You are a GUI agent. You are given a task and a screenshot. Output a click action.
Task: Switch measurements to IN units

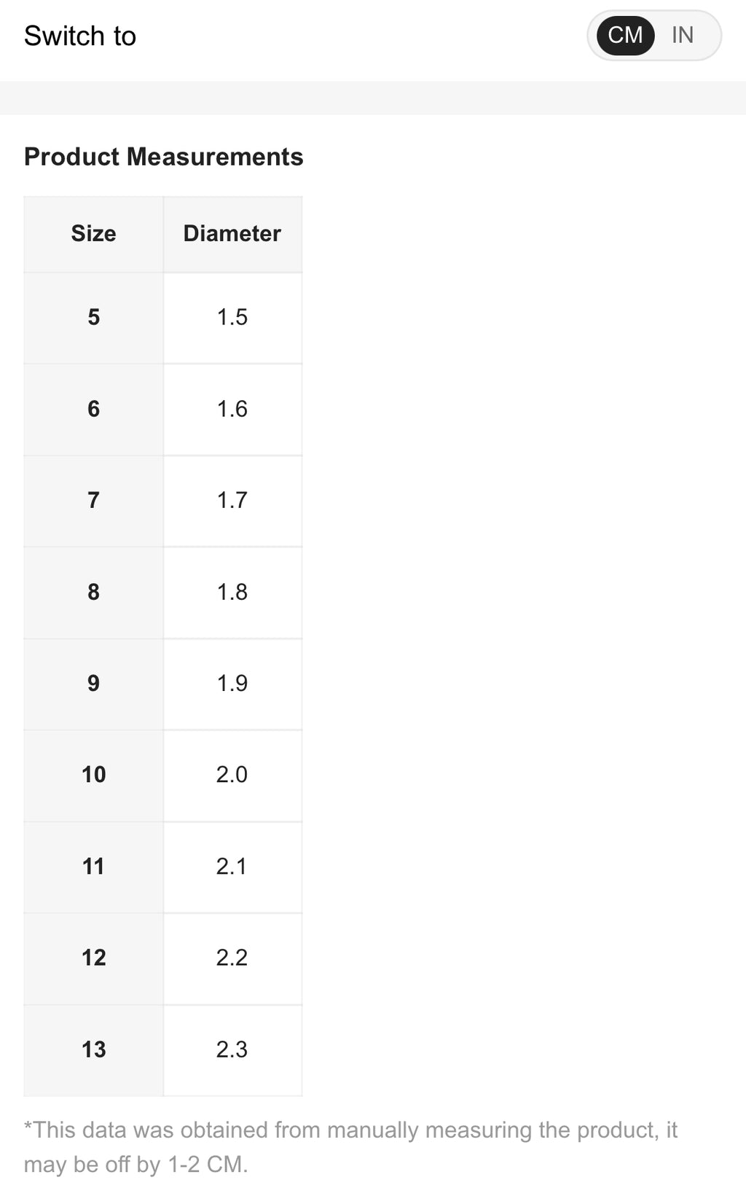pyautogui.click(x=683, y=35)
